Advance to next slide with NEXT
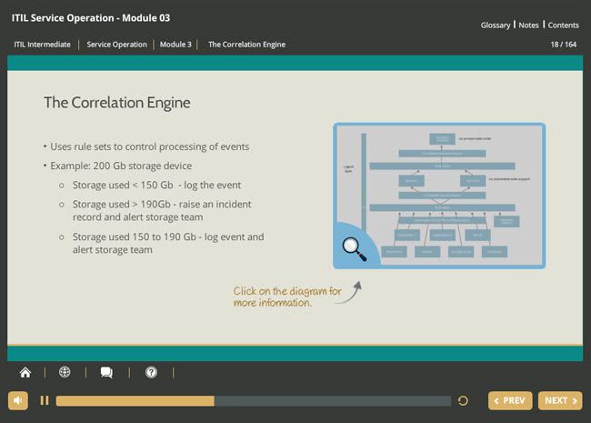The image size is (591, 423). point(560,400)
